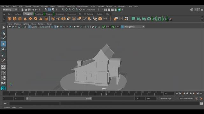Toggle select by object type mode
The image size is (204, 114).
coord(50,9)
